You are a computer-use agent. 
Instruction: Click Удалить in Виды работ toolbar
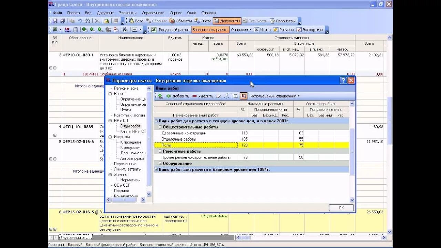click(x=203, y=96)
